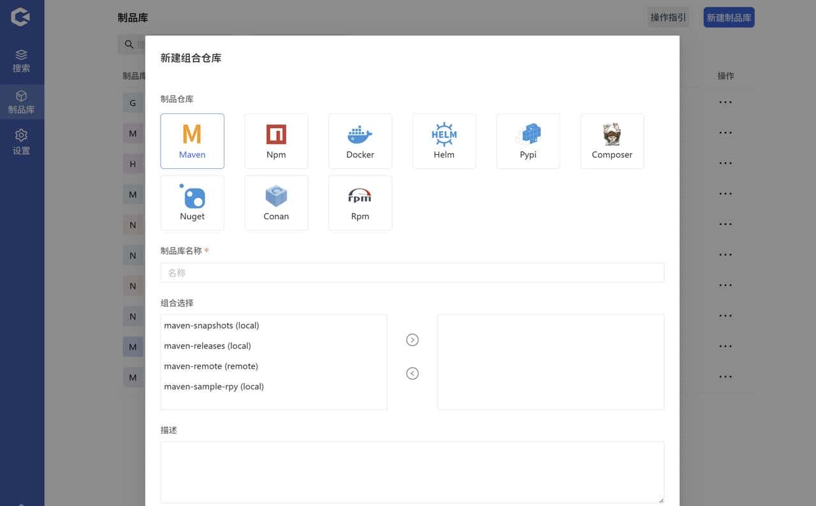The height and width of the screenshot is (506, 816).
Task: Select the Rpm repository type
Action: (360, 203)
